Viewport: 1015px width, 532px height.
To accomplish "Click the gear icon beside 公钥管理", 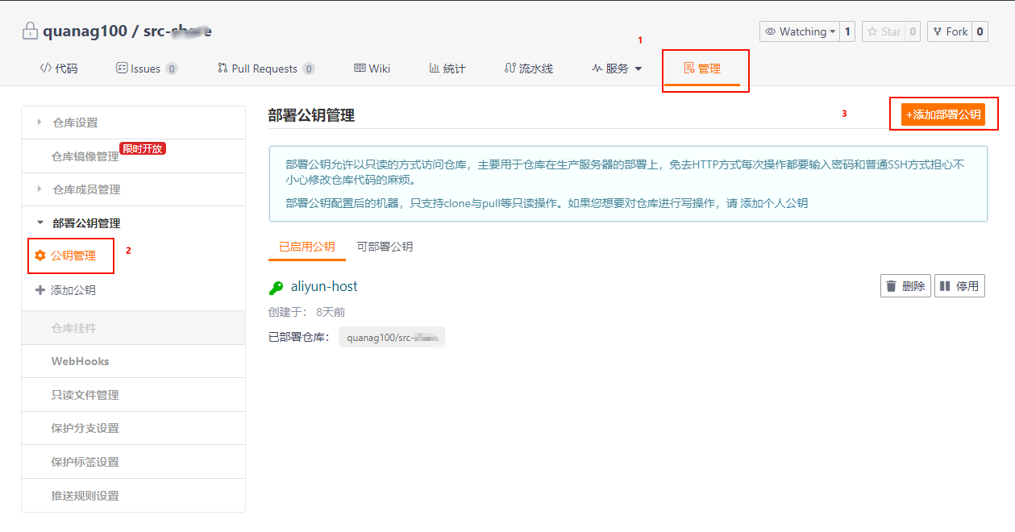I will 40,256.
